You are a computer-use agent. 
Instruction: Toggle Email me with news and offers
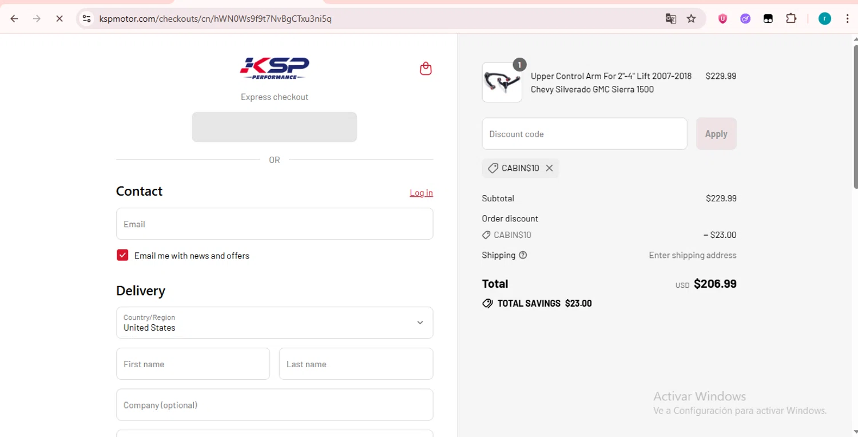[x=122, y=255]
